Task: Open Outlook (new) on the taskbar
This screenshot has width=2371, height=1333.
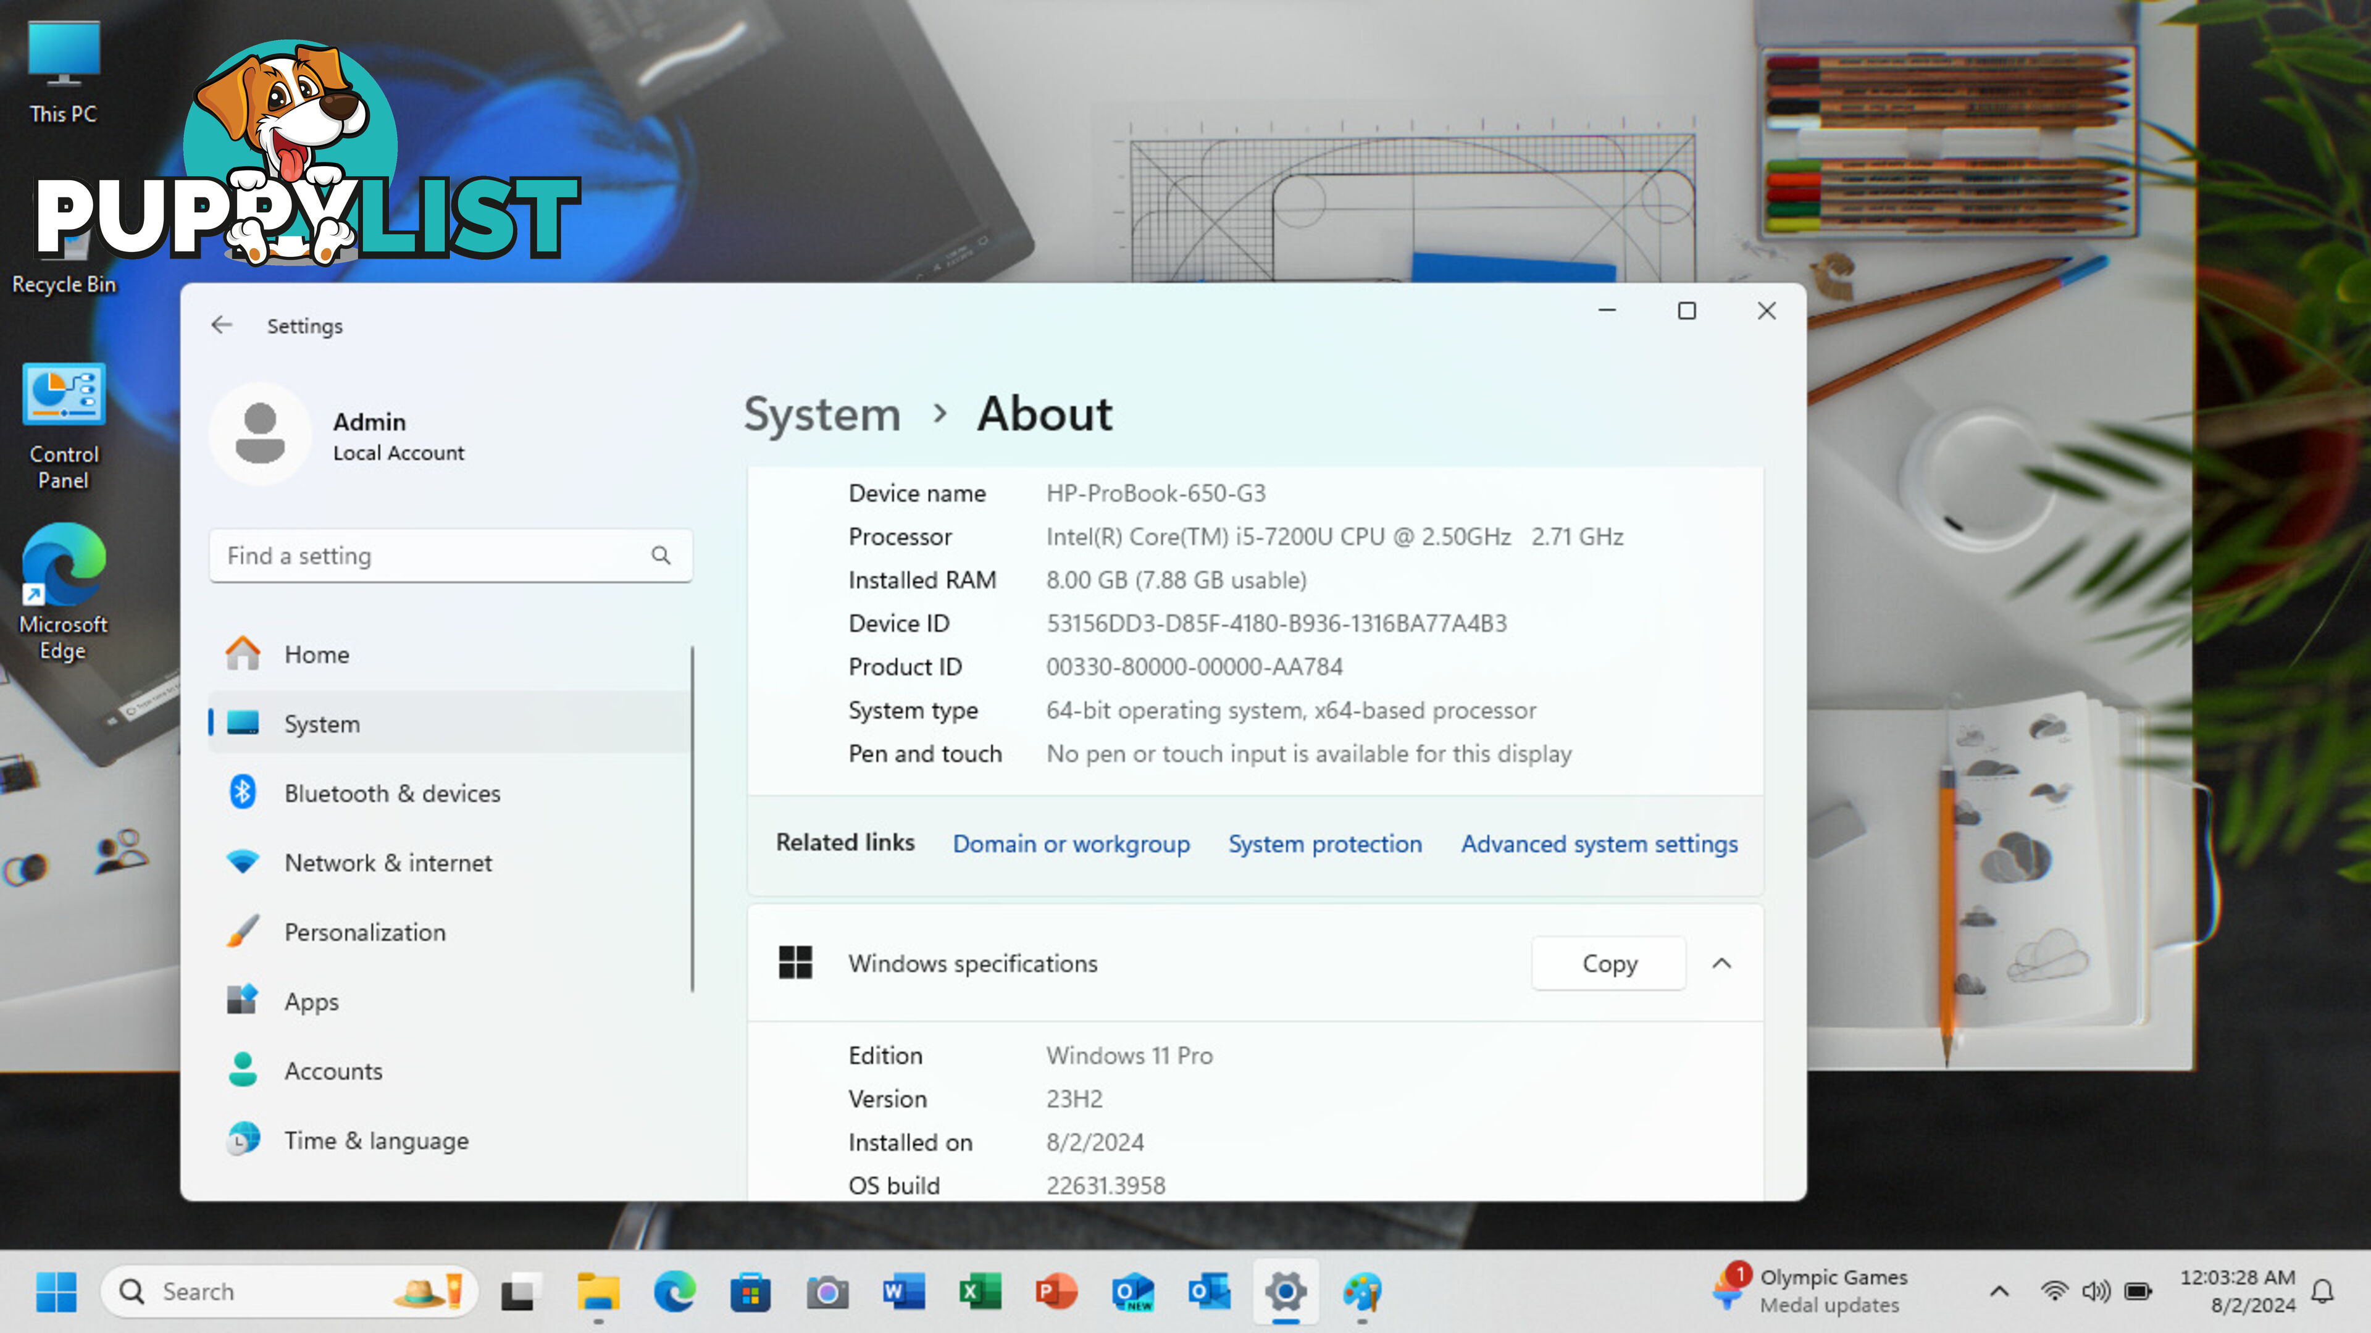Action: (1133, 1292)
